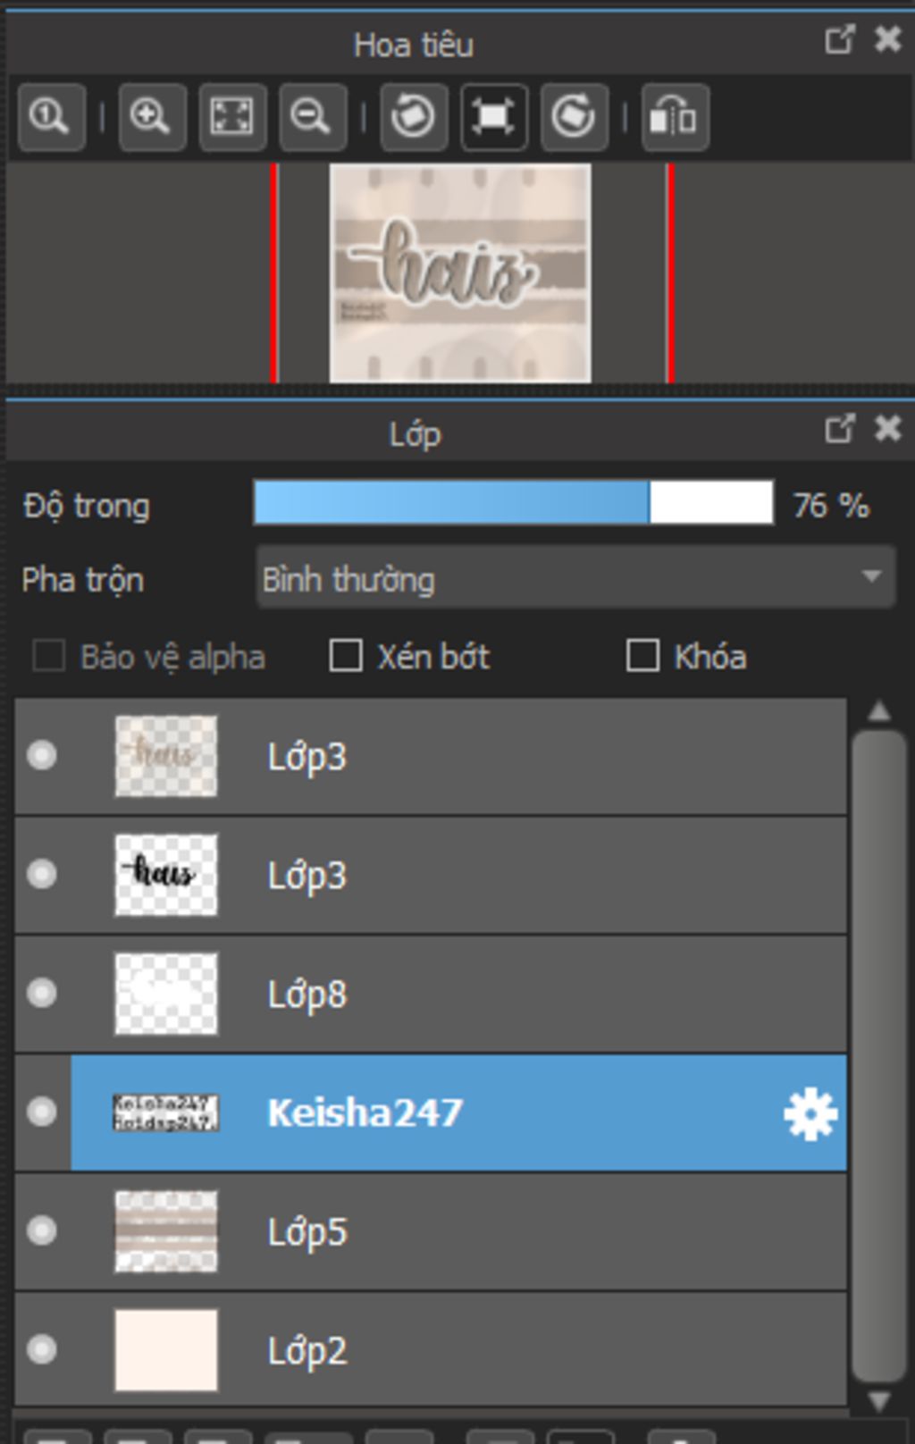Viewport: 915px width, 1444px height.
Task: Zoom in using the navigator magnifier
Action: (x=151, y=117)
